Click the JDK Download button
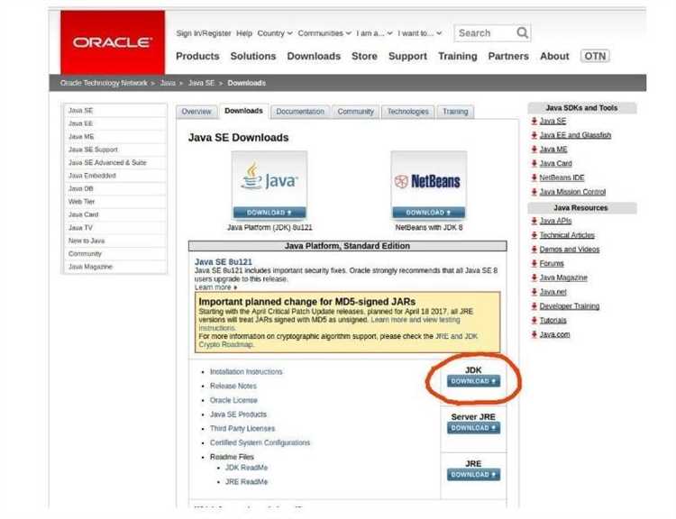Screen dimensions: 676x519 click(x=473, y=381)
